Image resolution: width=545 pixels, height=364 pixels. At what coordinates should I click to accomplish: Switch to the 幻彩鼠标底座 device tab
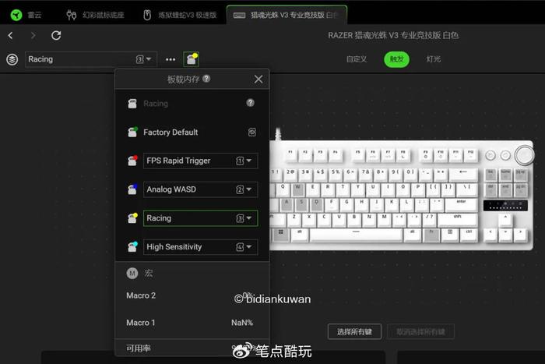coord(95,15)
